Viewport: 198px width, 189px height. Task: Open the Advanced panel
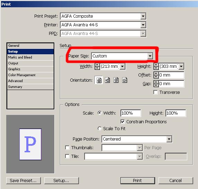(x=30, y=81)
